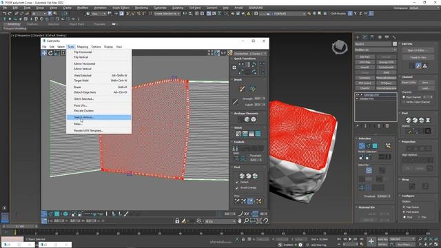The image size is (441, 248).
Task: Open the Modifier List dropdown
Action: 376,50
